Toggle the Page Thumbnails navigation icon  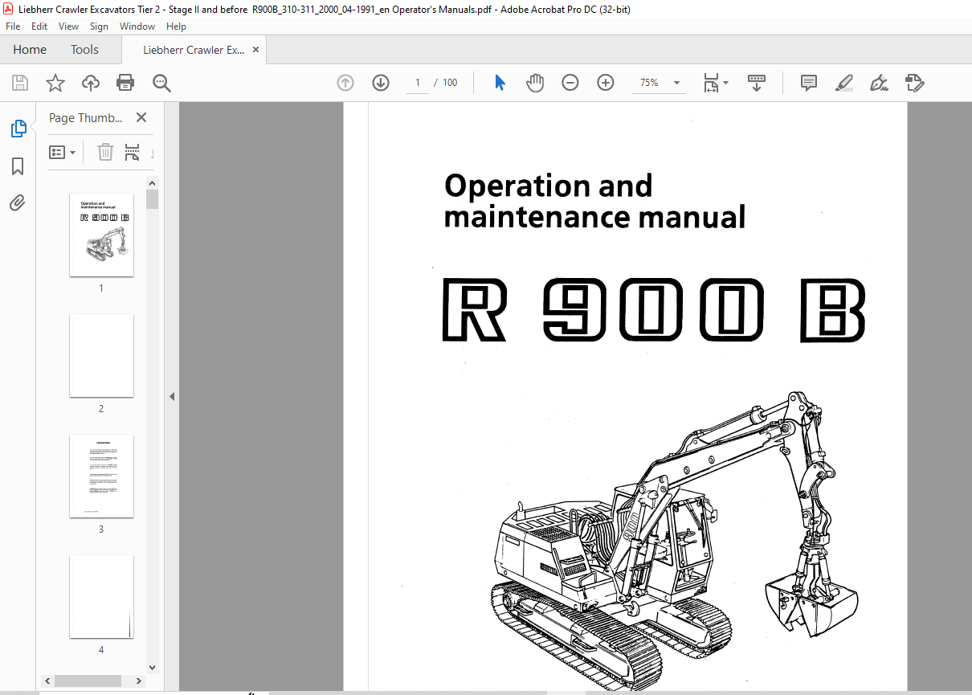click(18, 129)
